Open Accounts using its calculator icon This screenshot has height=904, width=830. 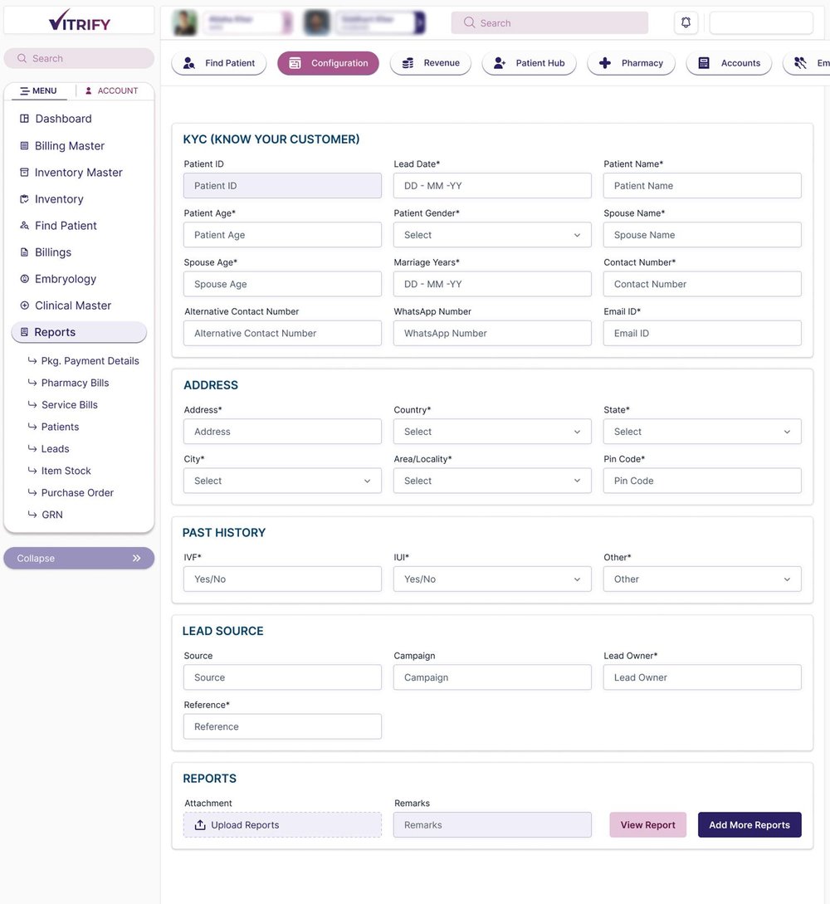tap(704, 63)
